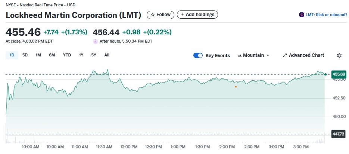Image resolution: width=349 pixels, height=154 pixels.
Task: Click the 455.69 current price label
Action: pos(339,74)
